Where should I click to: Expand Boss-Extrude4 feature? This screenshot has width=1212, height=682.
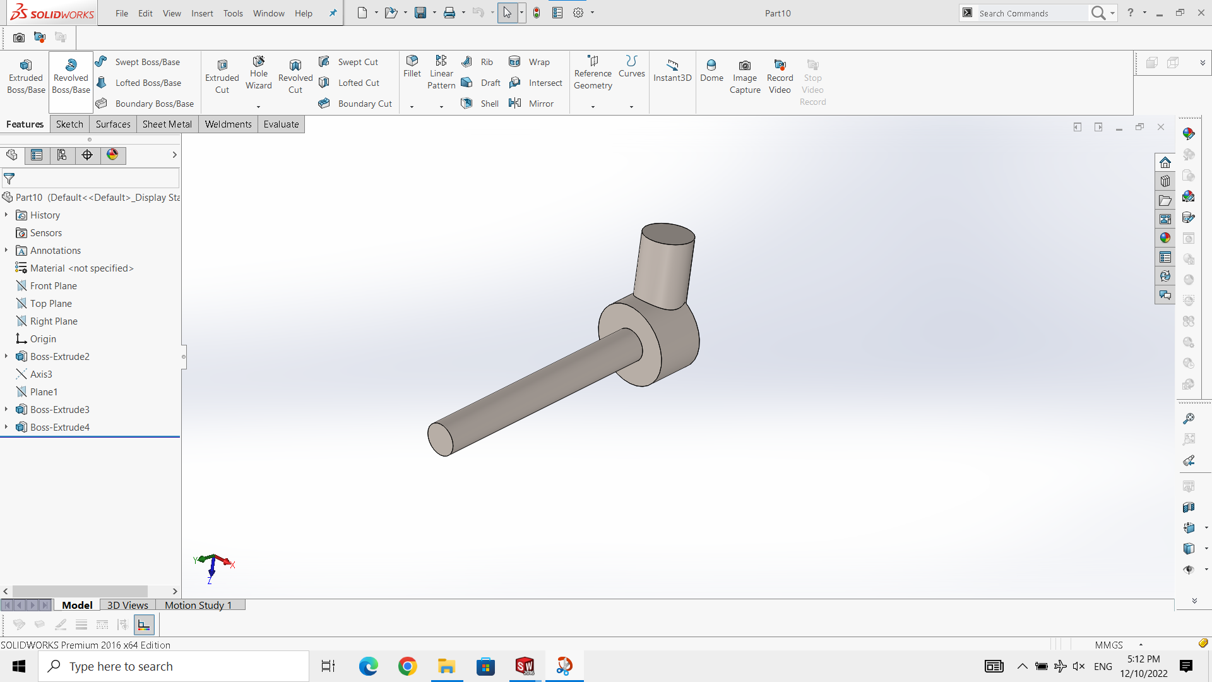click(x=6, y=428)
